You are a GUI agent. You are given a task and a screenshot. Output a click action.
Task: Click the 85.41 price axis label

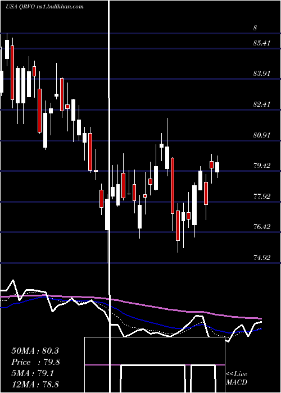[262, 43]
